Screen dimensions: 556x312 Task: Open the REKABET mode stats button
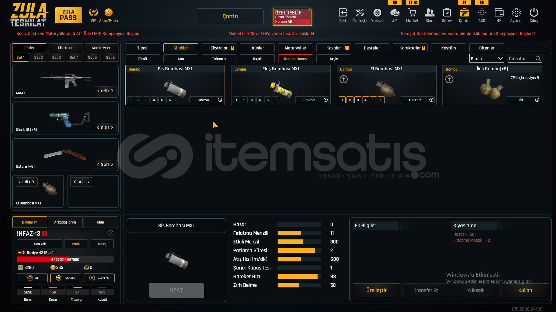[65, 278]
